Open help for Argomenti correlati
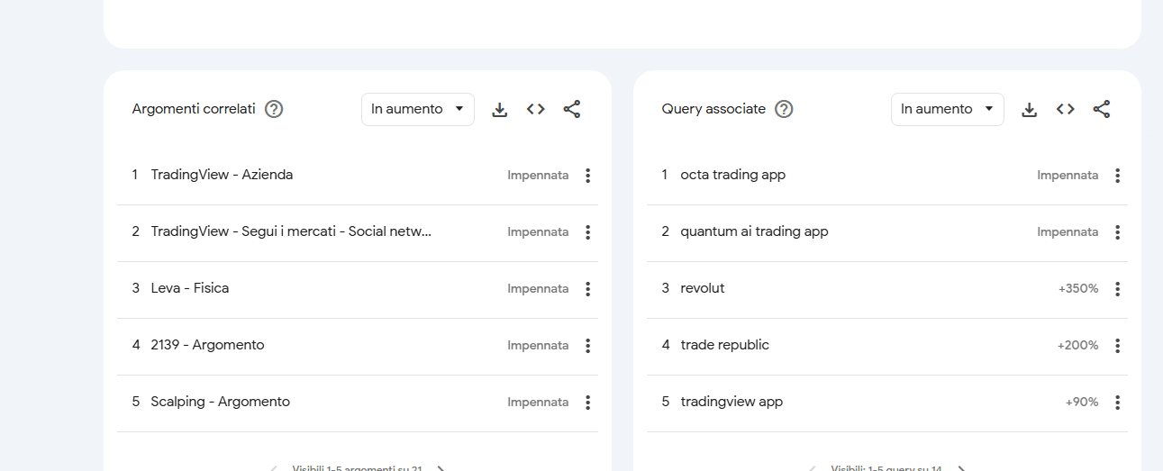Screen dimensions: 1163x471 coord(274,109)
